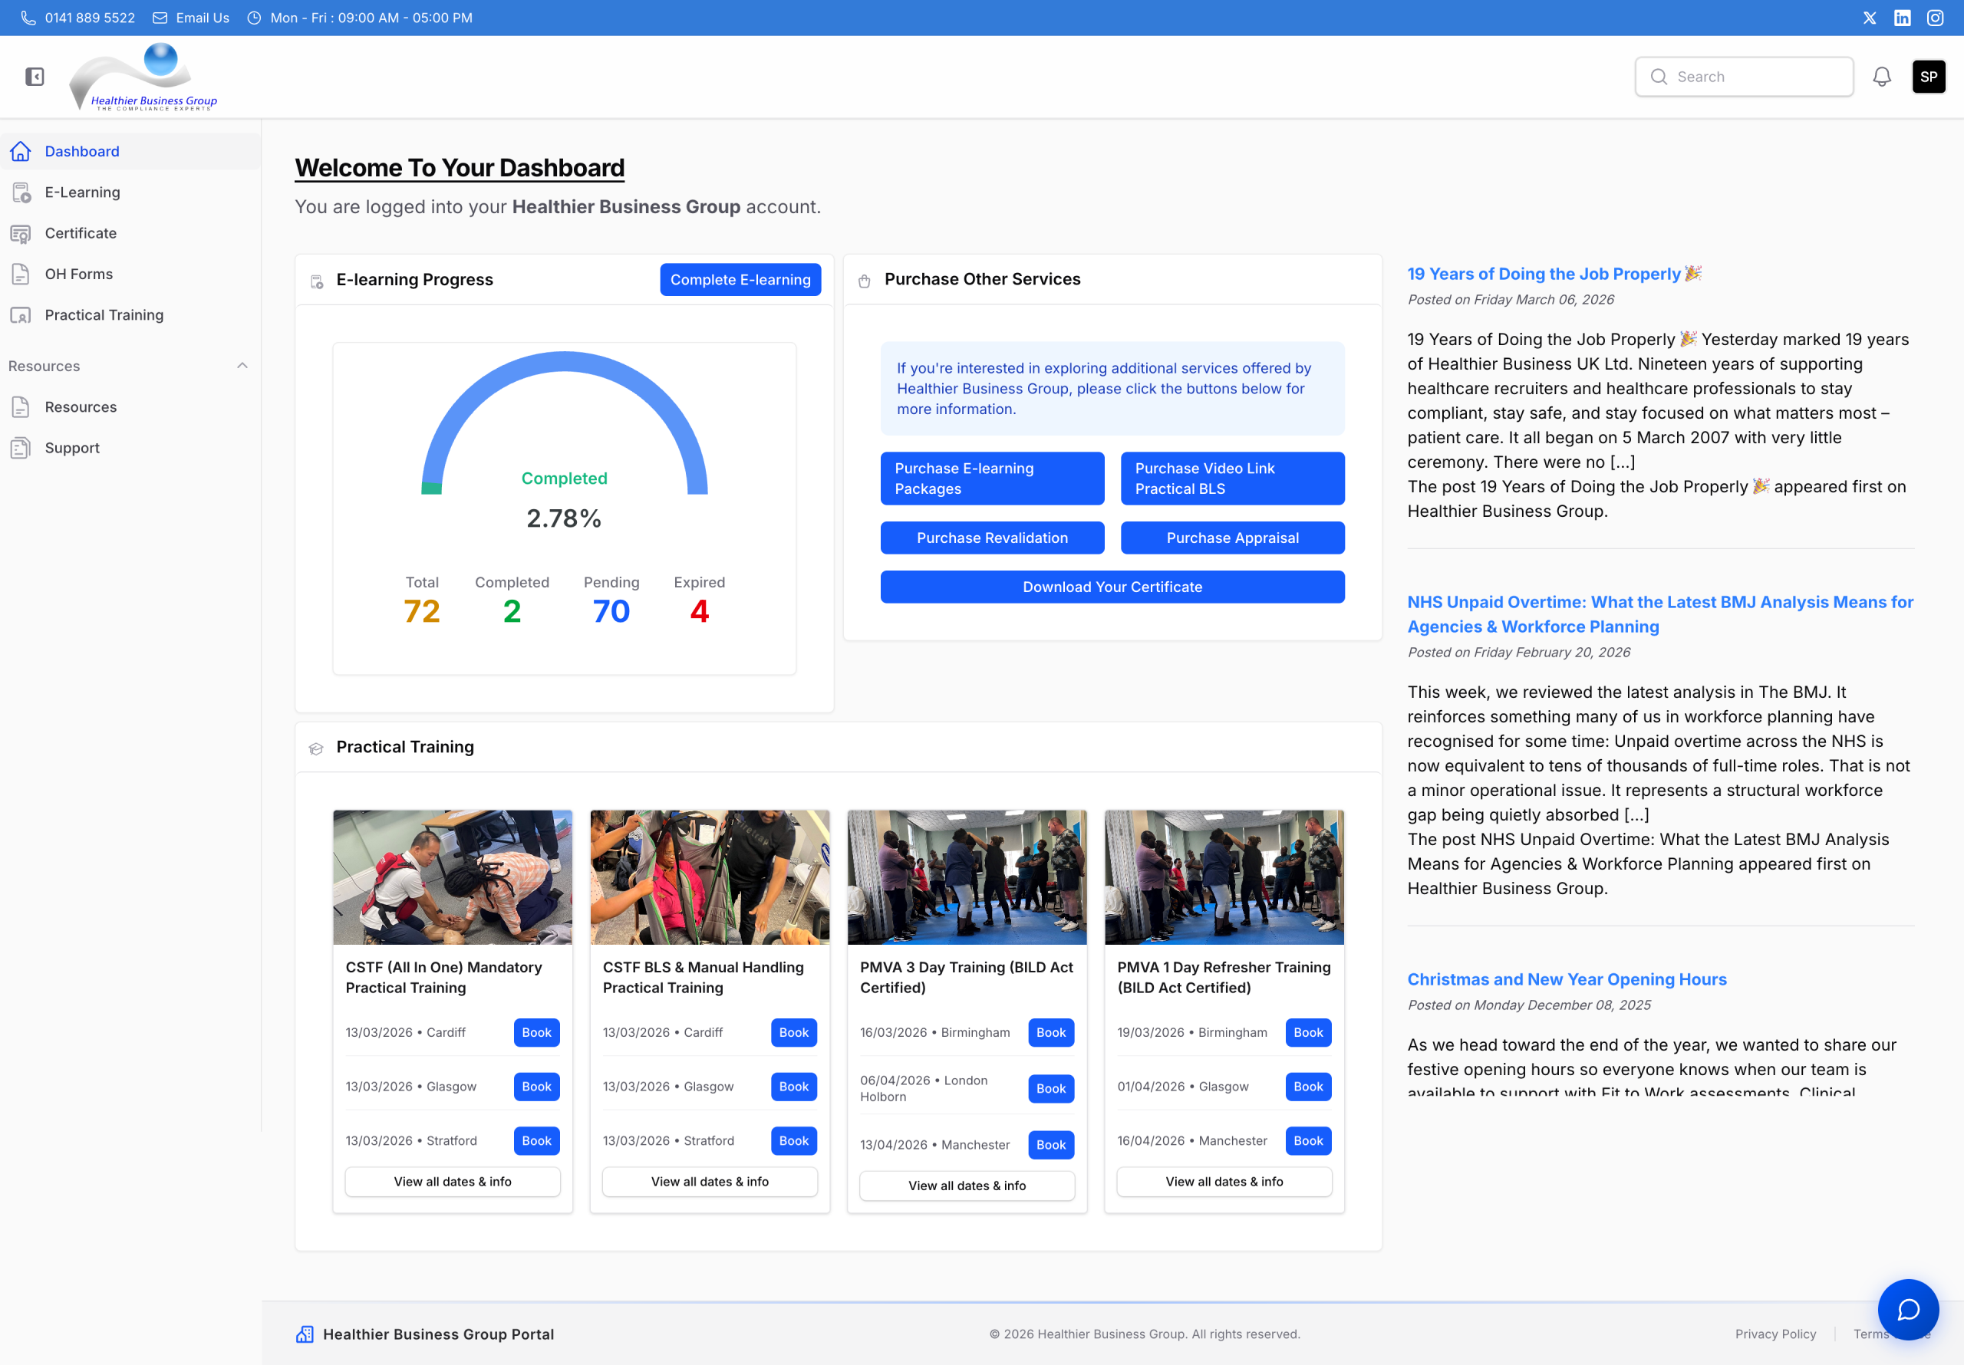The height and width of the screenshot is (1365, 1964).
Task: Open Support from the sidebar
Action: (x=72, y=448)
